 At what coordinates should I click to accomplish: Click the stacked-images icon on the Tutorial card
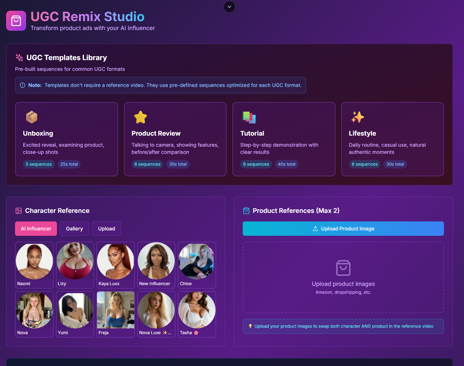pos(249,117)
